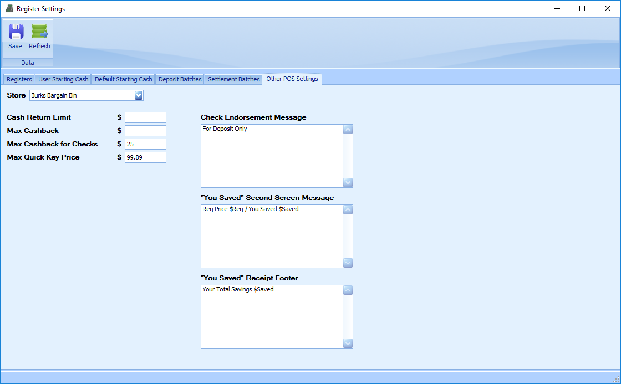Focus the Max Quick Key Price field
The width and height of the screenshot is (621, 384).
pyautogui.click(x=145, y=157)
